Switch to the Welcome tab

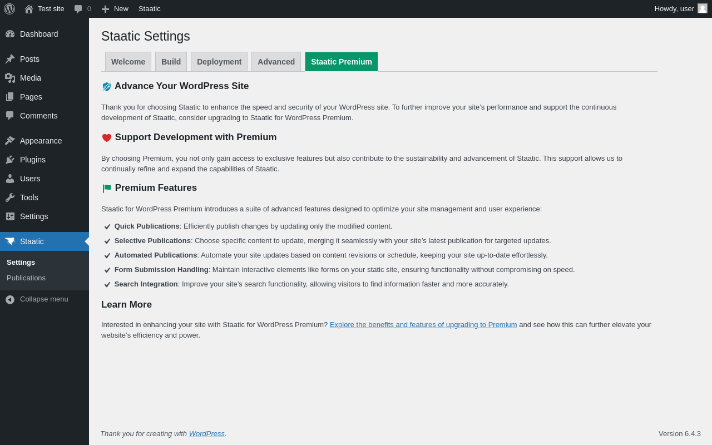pyautogui.click(x=128, y=62)
